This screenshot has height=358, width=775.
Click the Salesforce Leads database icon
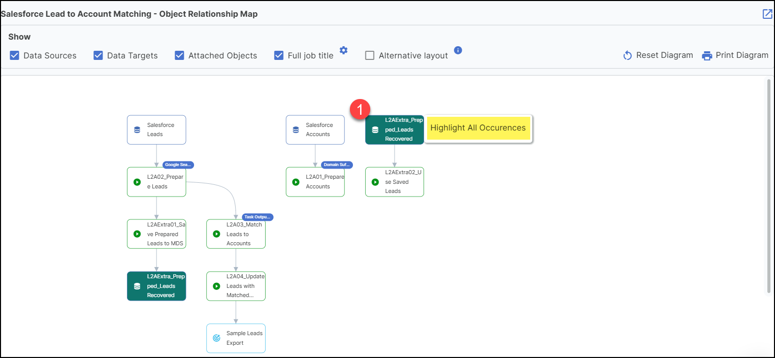pyautogui.click(x=137, y=129)
